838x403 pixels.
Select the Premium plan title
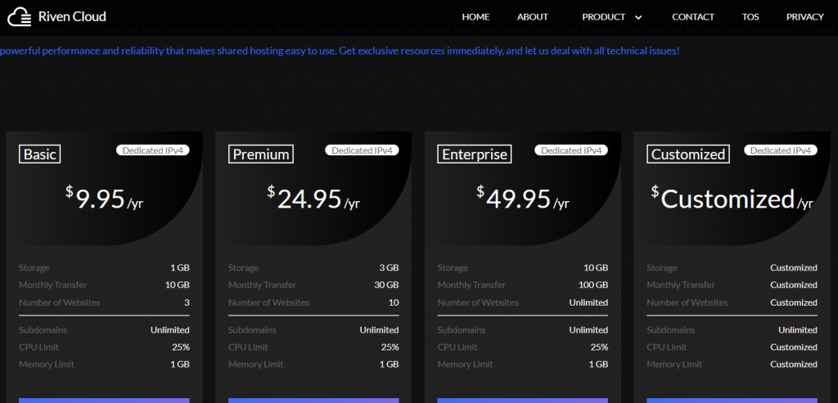tap(261, 154)
